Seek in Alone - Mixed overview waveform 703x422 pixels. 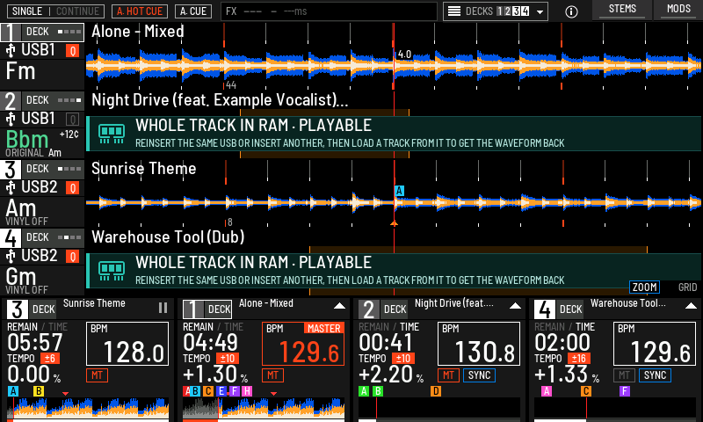[x=264, y=409]
